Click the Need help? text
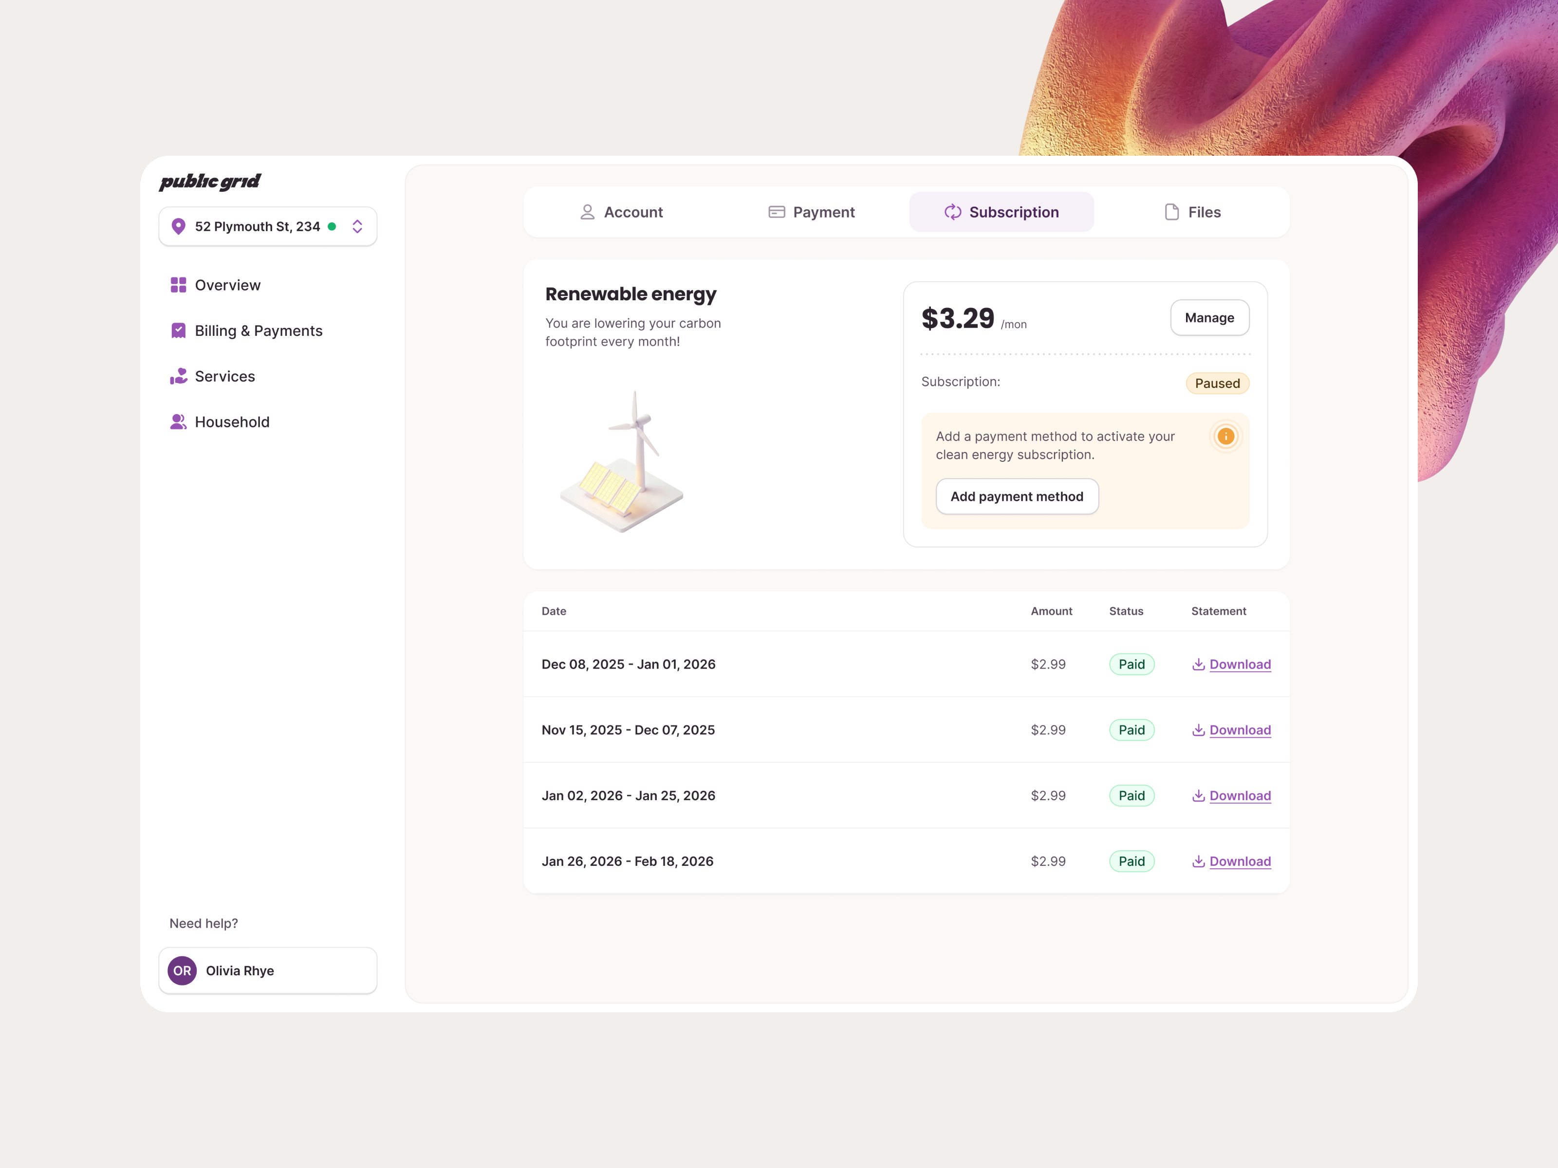This screenshot has height=1168, width=1558. 204,923
